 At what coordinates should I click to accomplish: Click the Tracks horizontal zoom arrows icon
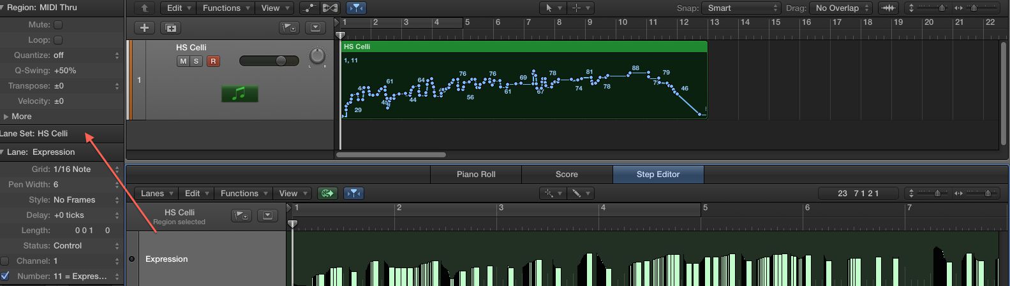pos(958,8)
